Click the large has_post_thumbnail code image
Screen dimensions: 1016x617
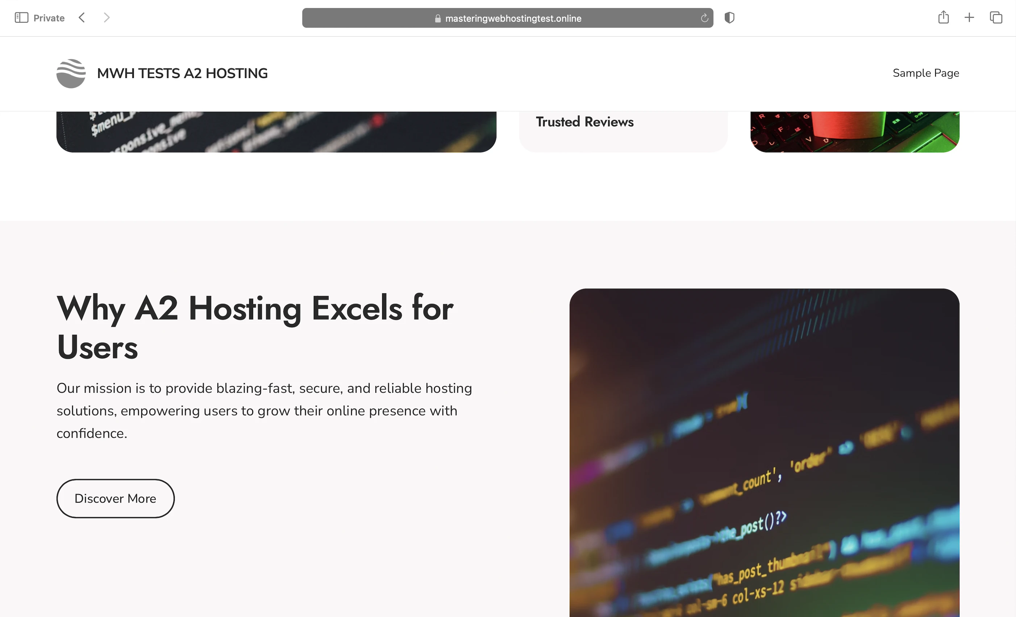coord(764,453)
